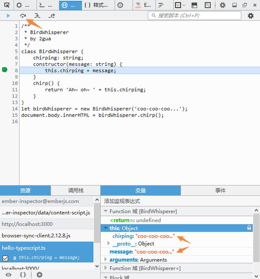Click line number 11 in the gutter
This screenshot has height=279, width=260.
click(x=15, y=90)
